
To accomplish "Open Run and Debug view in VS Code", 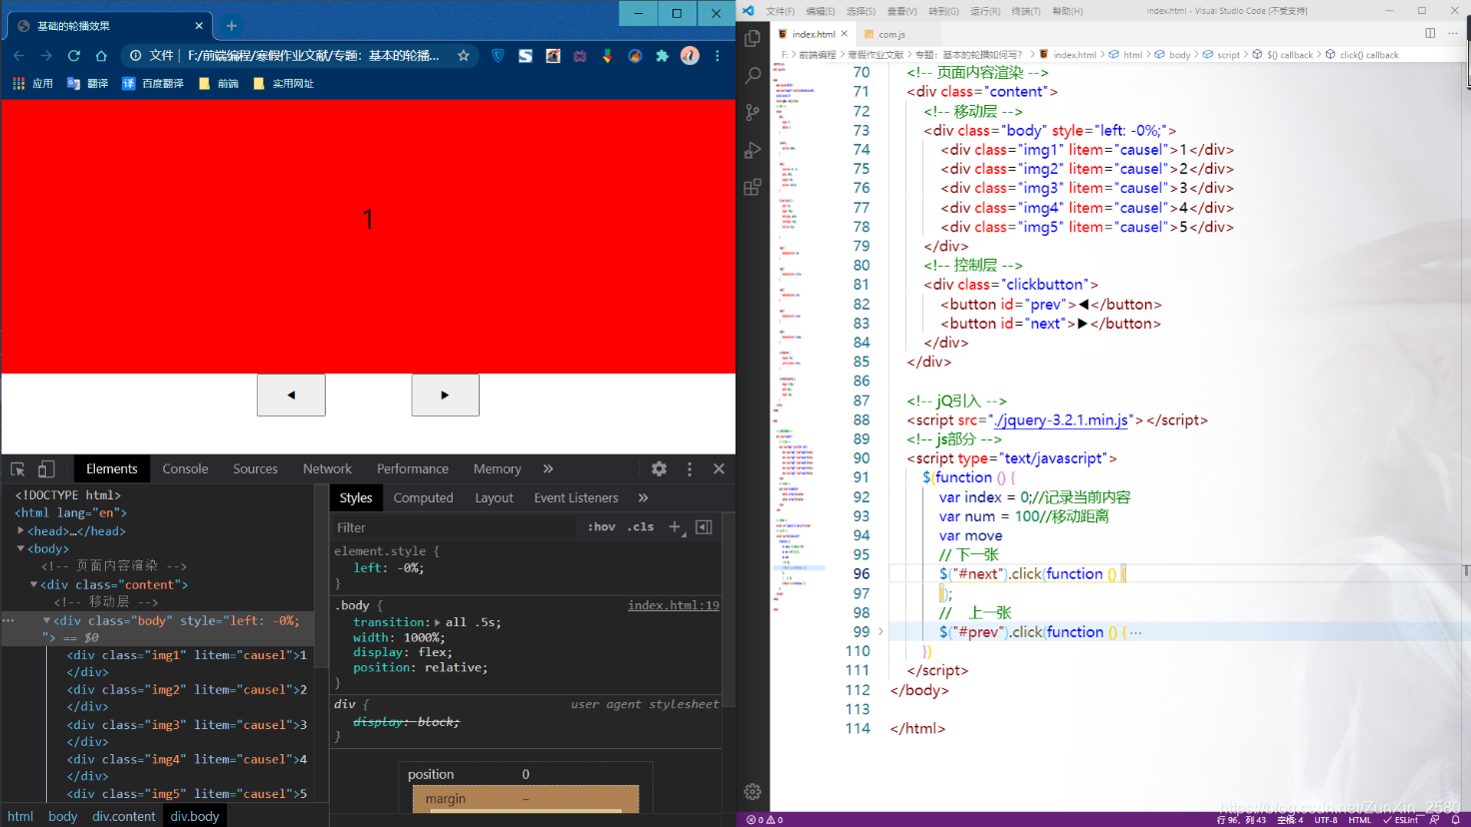I will [752, 150].
